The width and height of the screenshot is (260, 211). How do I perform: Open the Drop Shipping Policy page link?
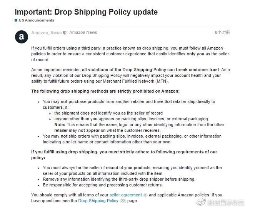pyautogui.click(x=98, y=201)
